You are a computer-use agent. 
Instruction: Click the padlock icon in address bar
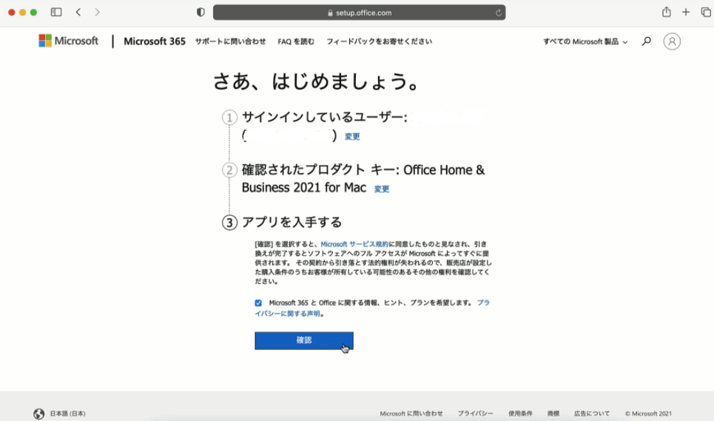[x=330, y=13]
